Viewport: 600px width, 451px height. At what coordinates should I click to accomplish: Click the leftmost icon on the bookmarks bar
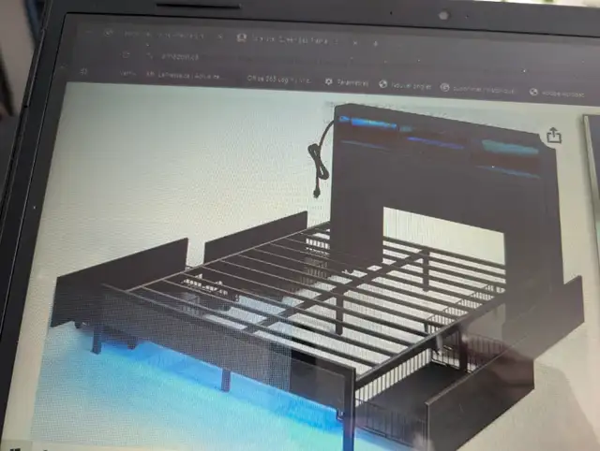pos(85,71)
